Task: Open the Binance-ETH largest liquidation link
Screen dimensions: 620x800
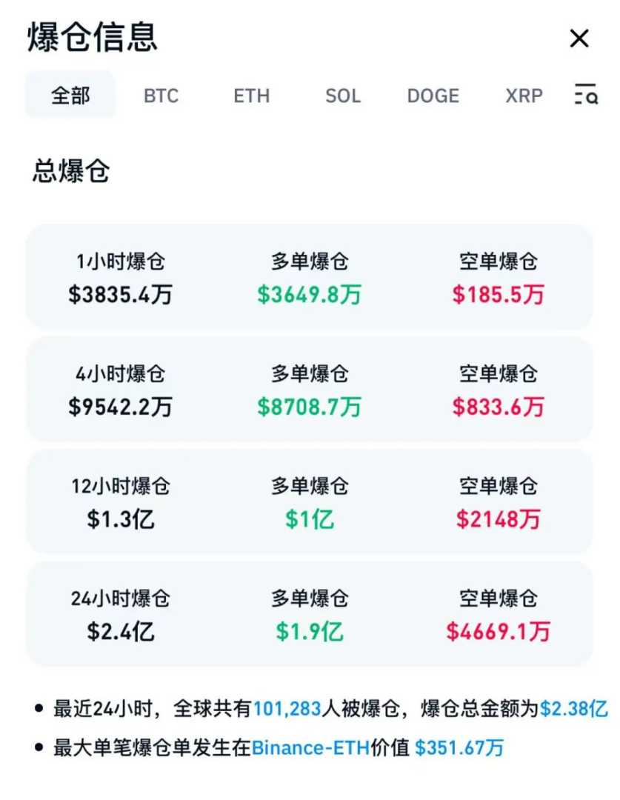Action: (x=310, y=748)
